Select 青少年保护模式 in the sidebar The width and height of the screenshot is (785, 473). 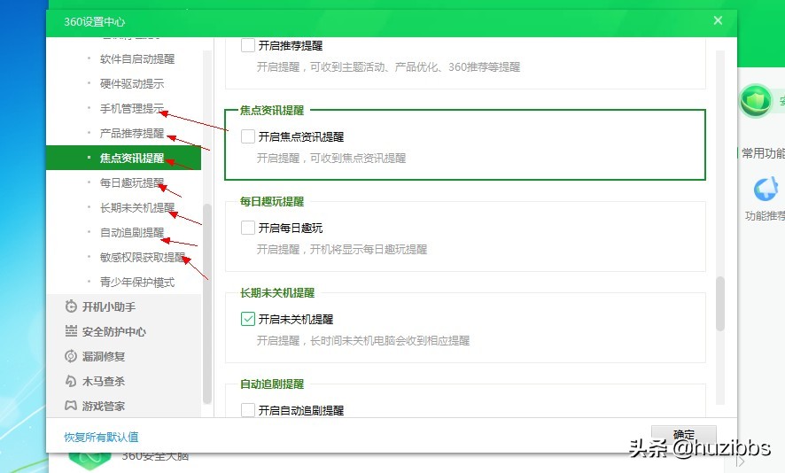click(137, 283)
